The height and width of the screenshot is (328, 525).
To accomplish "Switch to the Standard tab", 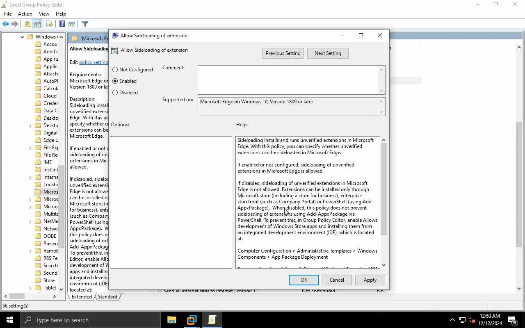I will (107, 297).
